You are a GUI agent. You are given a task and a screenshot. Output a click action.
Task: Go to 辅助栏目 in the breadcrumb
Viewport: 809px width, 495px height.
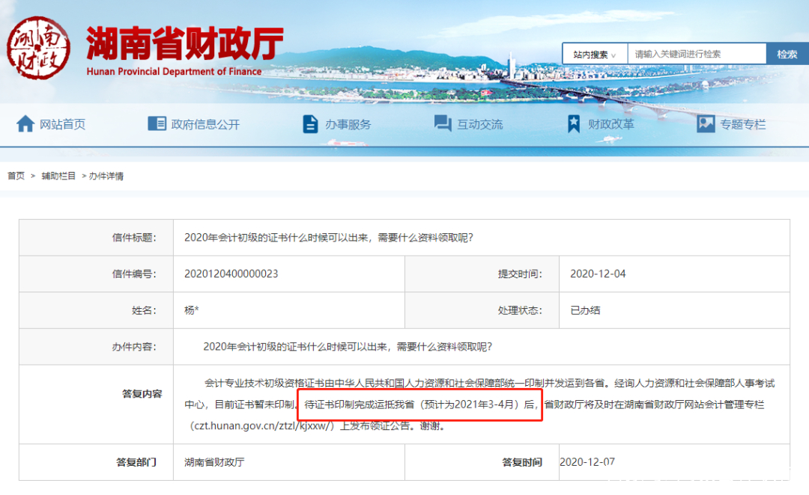tap(58, 176)
